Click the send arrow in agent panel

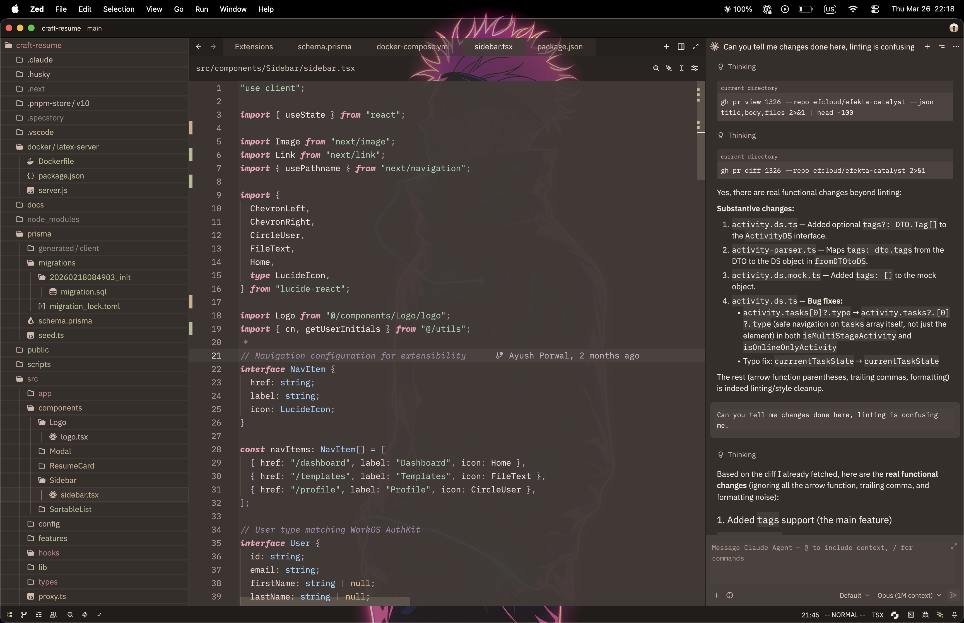click(953, 595)
